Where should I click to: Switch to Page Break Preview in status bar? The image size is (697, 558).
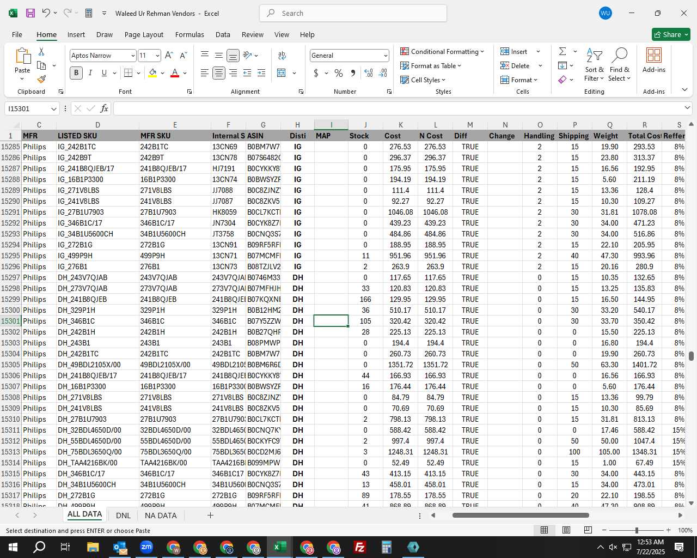pyautogui.click(x=588, y=530)
